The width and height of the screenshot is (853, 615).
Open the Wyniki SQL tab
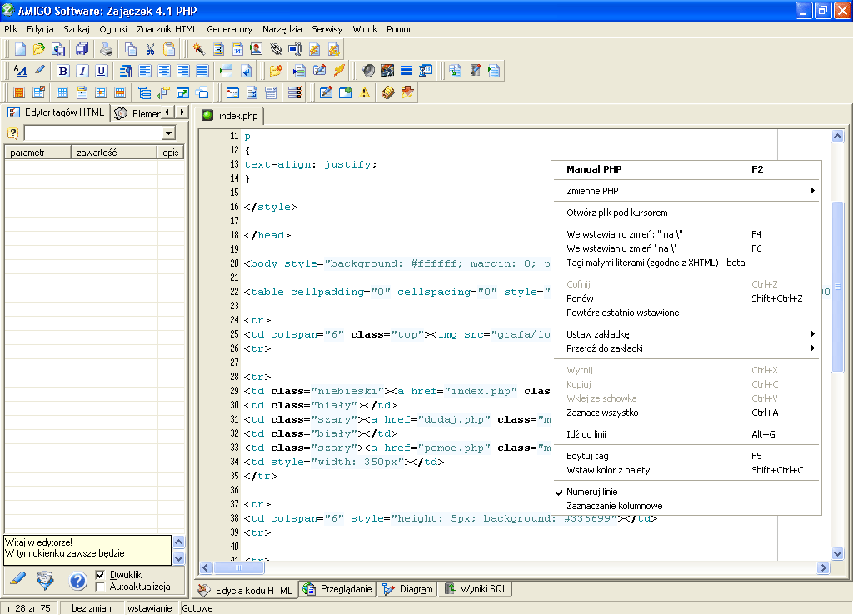pyautogui.click(x=476, y=589)
